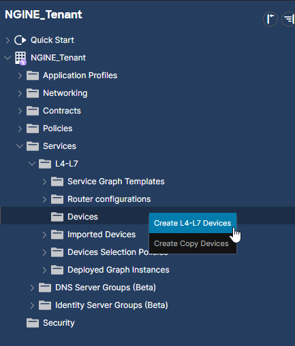This screenshot has height=346, width=295.
Task: Expand the Quick Start item
Action: coord(7,40)
